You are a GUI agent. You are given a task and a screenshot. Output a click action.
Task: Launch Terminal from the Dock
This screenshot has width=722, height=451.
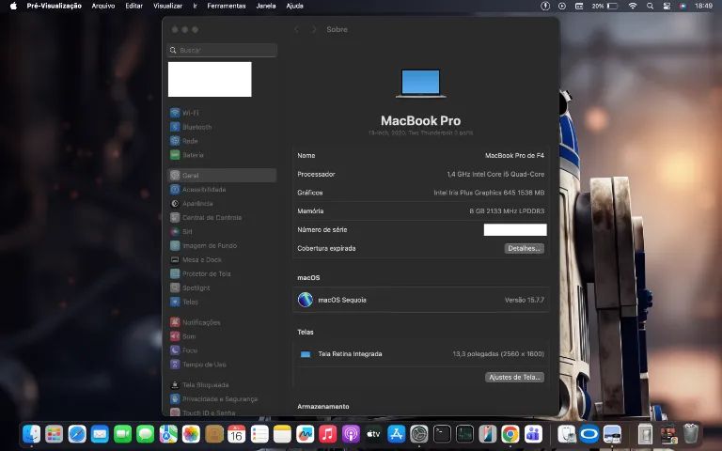(x=442, y=434)
